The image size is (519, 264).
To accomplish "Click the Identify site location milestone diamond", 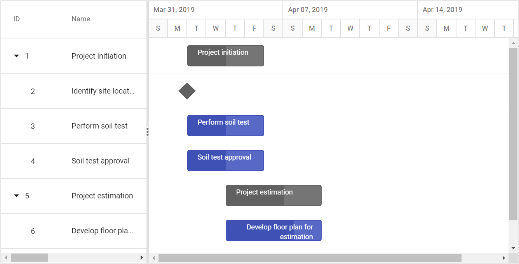I will pos(187,91).
